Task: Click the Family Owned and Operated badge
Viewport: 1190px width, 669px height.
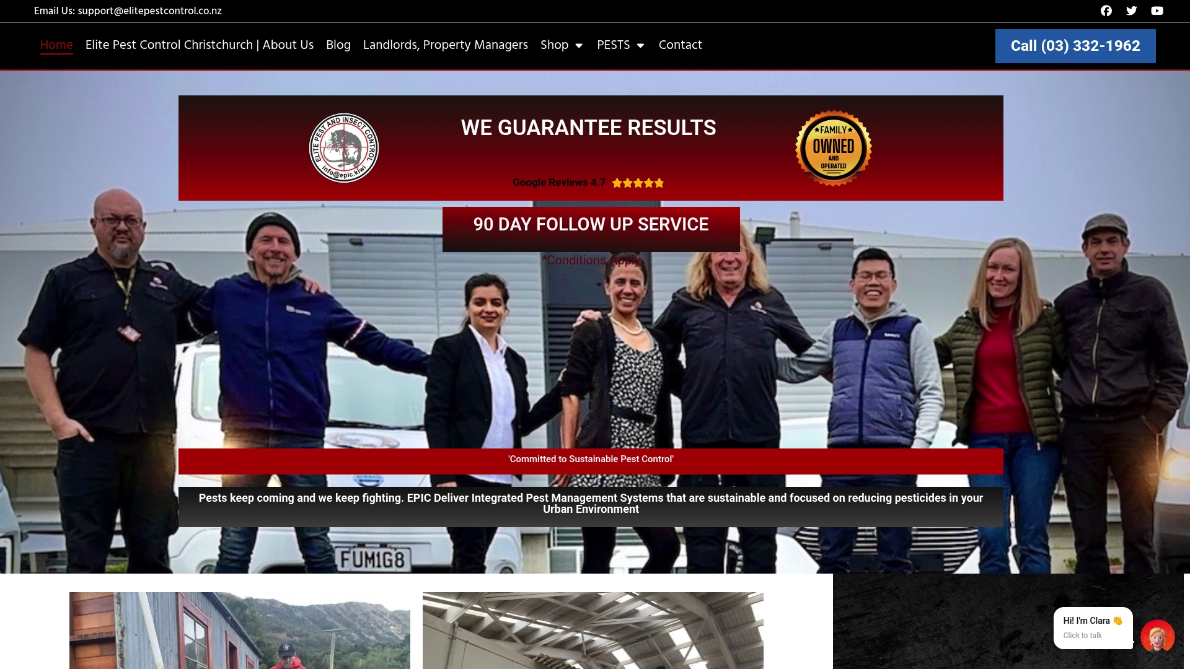Action: point(834,148)
